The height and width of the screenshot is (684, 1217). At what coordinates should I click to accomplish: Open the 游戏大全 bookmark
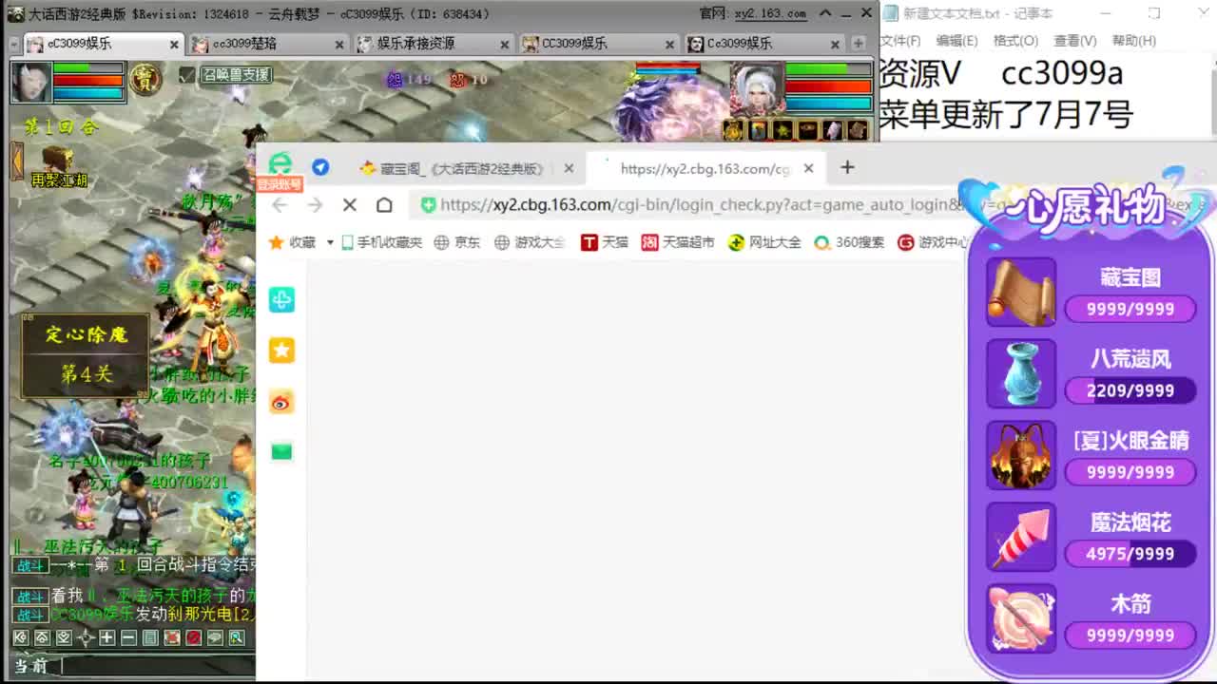pyautogui.click(x=530, y=242)
